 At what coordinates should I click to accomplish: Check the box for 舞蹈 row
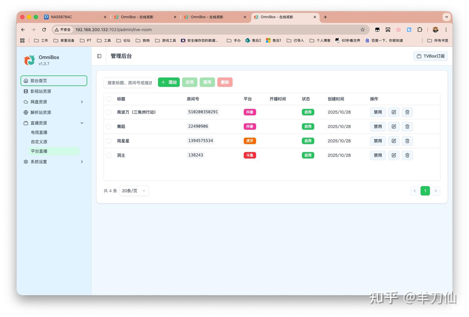point(109,127)
